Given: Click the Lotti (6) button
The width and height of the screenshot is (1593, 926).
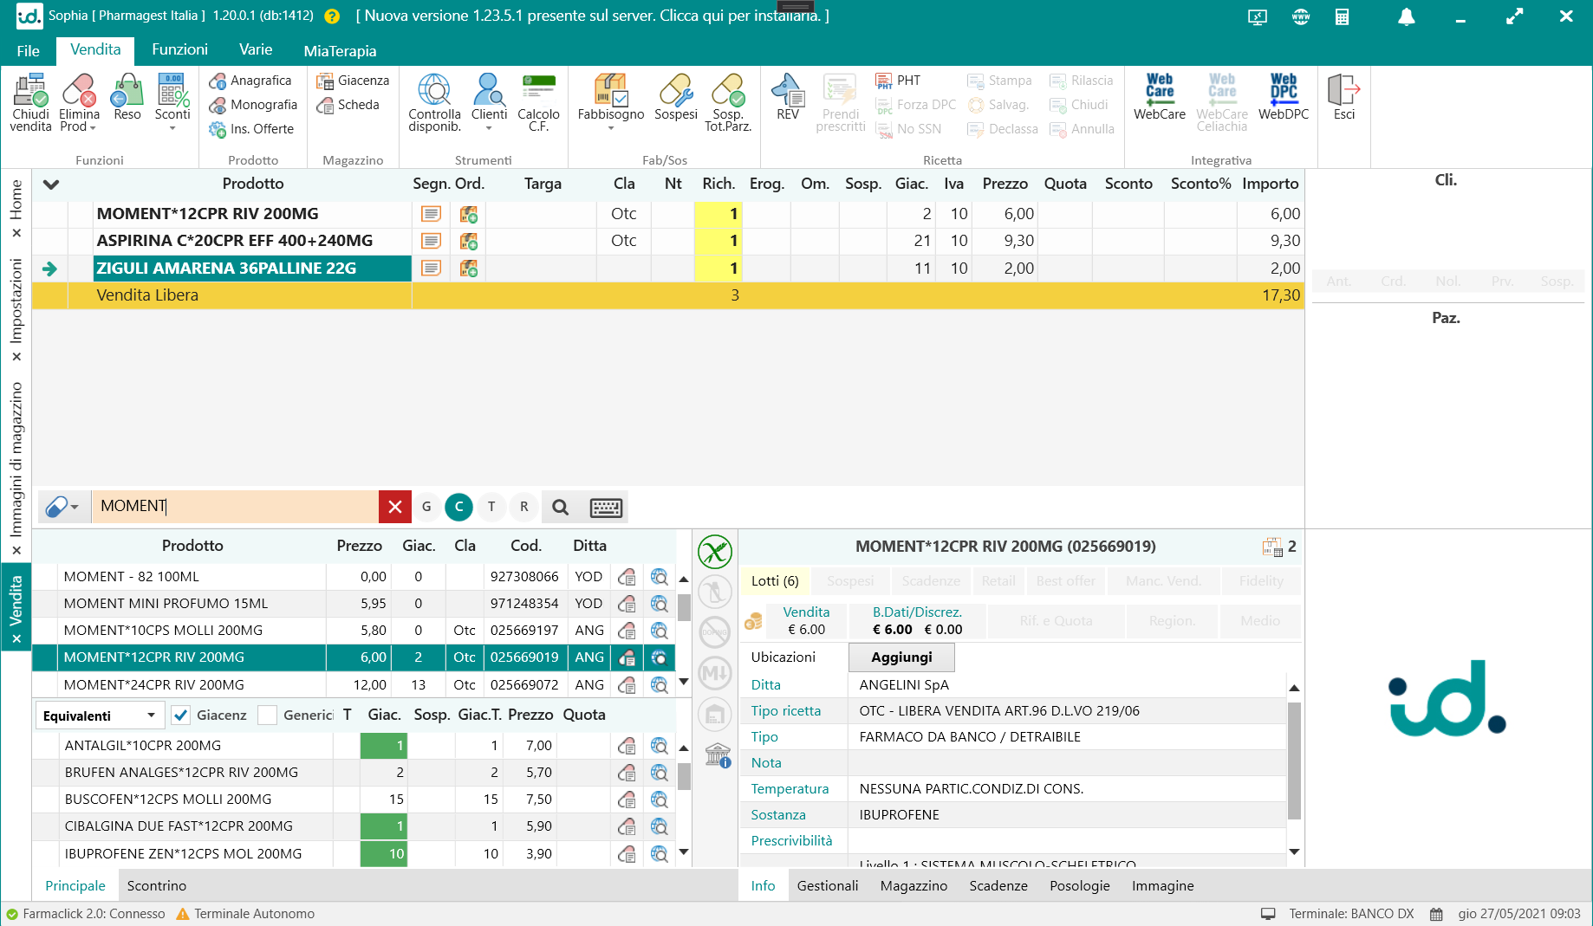Looking at the screenshot, I should tap(775, 581).
